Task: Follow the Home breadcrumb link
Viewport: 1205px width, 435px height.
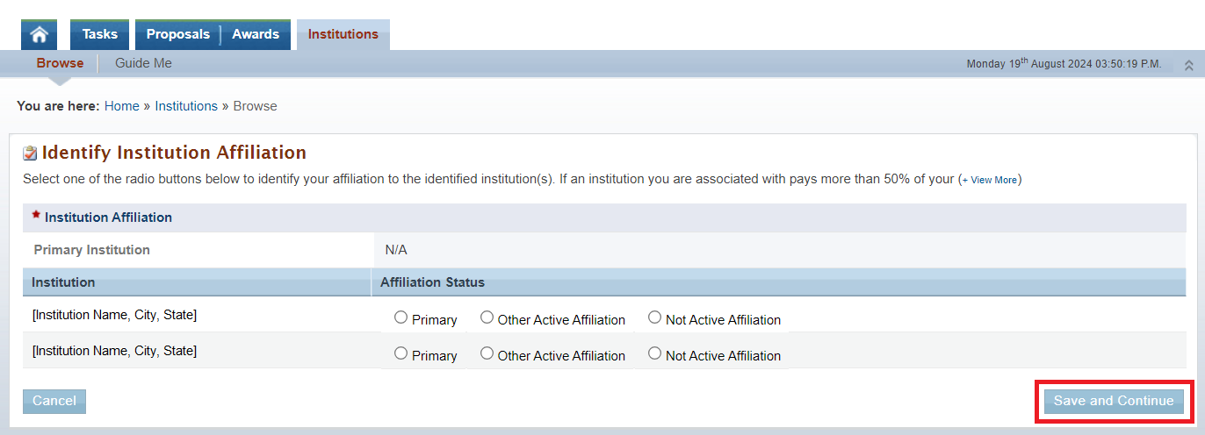Action: click(122, 106)
